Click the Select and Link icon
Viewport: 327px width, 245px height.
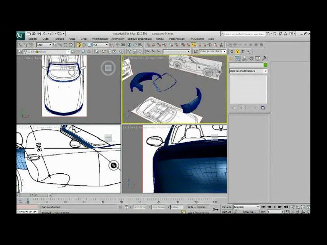click(x=20, y=45)
